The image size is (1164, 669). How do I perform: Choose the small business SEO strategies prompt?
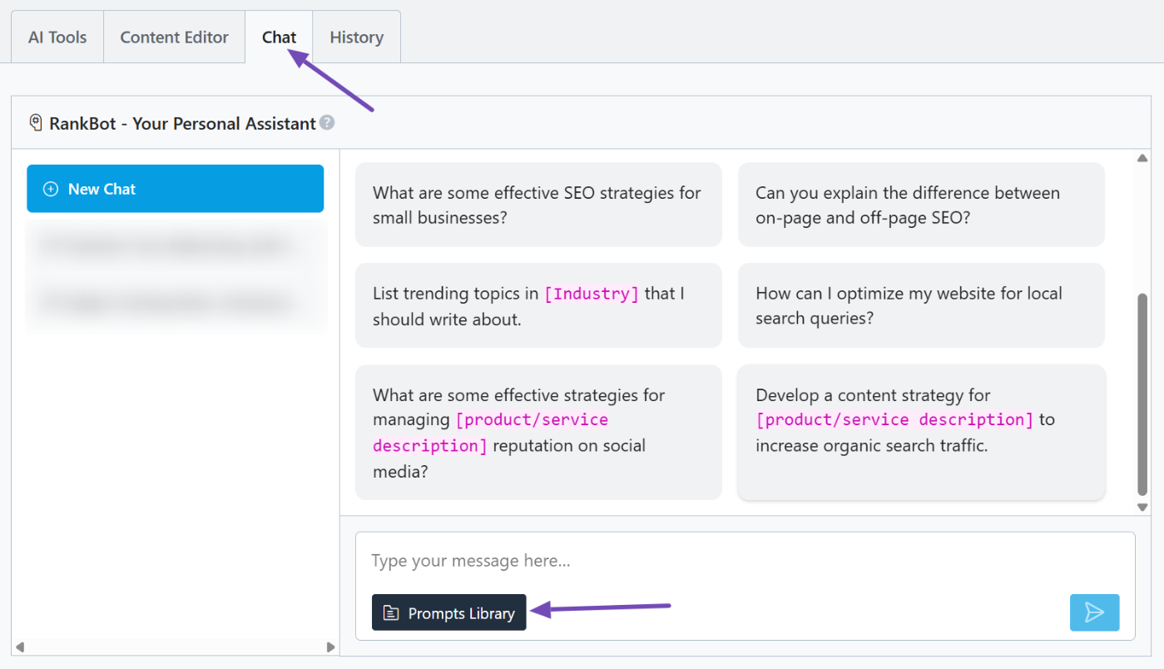point(538,205)
